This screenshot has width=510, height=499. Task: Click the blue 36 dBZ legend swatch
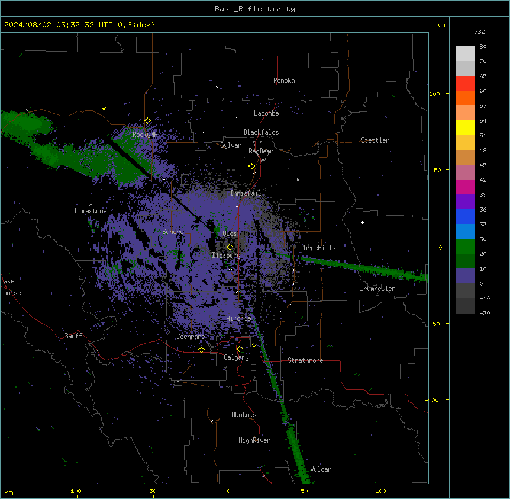click(465, 216)
